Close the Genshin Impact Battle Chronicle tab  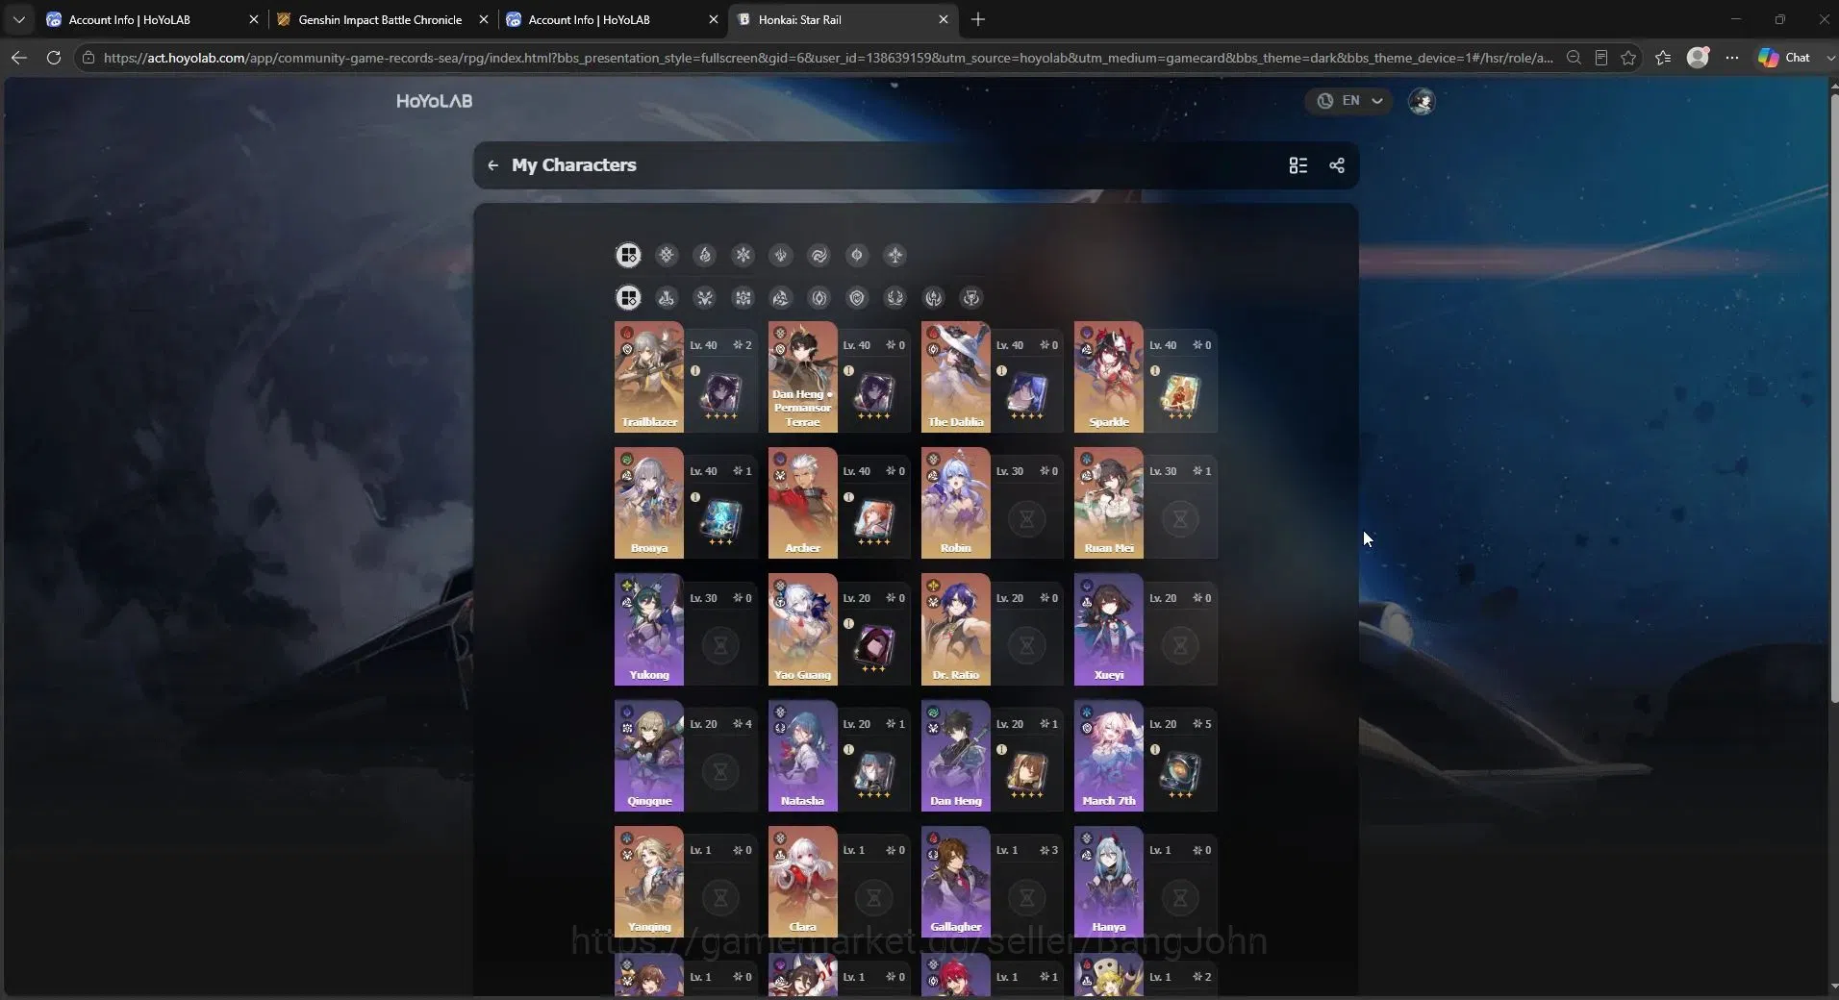(x=483, y=19)
